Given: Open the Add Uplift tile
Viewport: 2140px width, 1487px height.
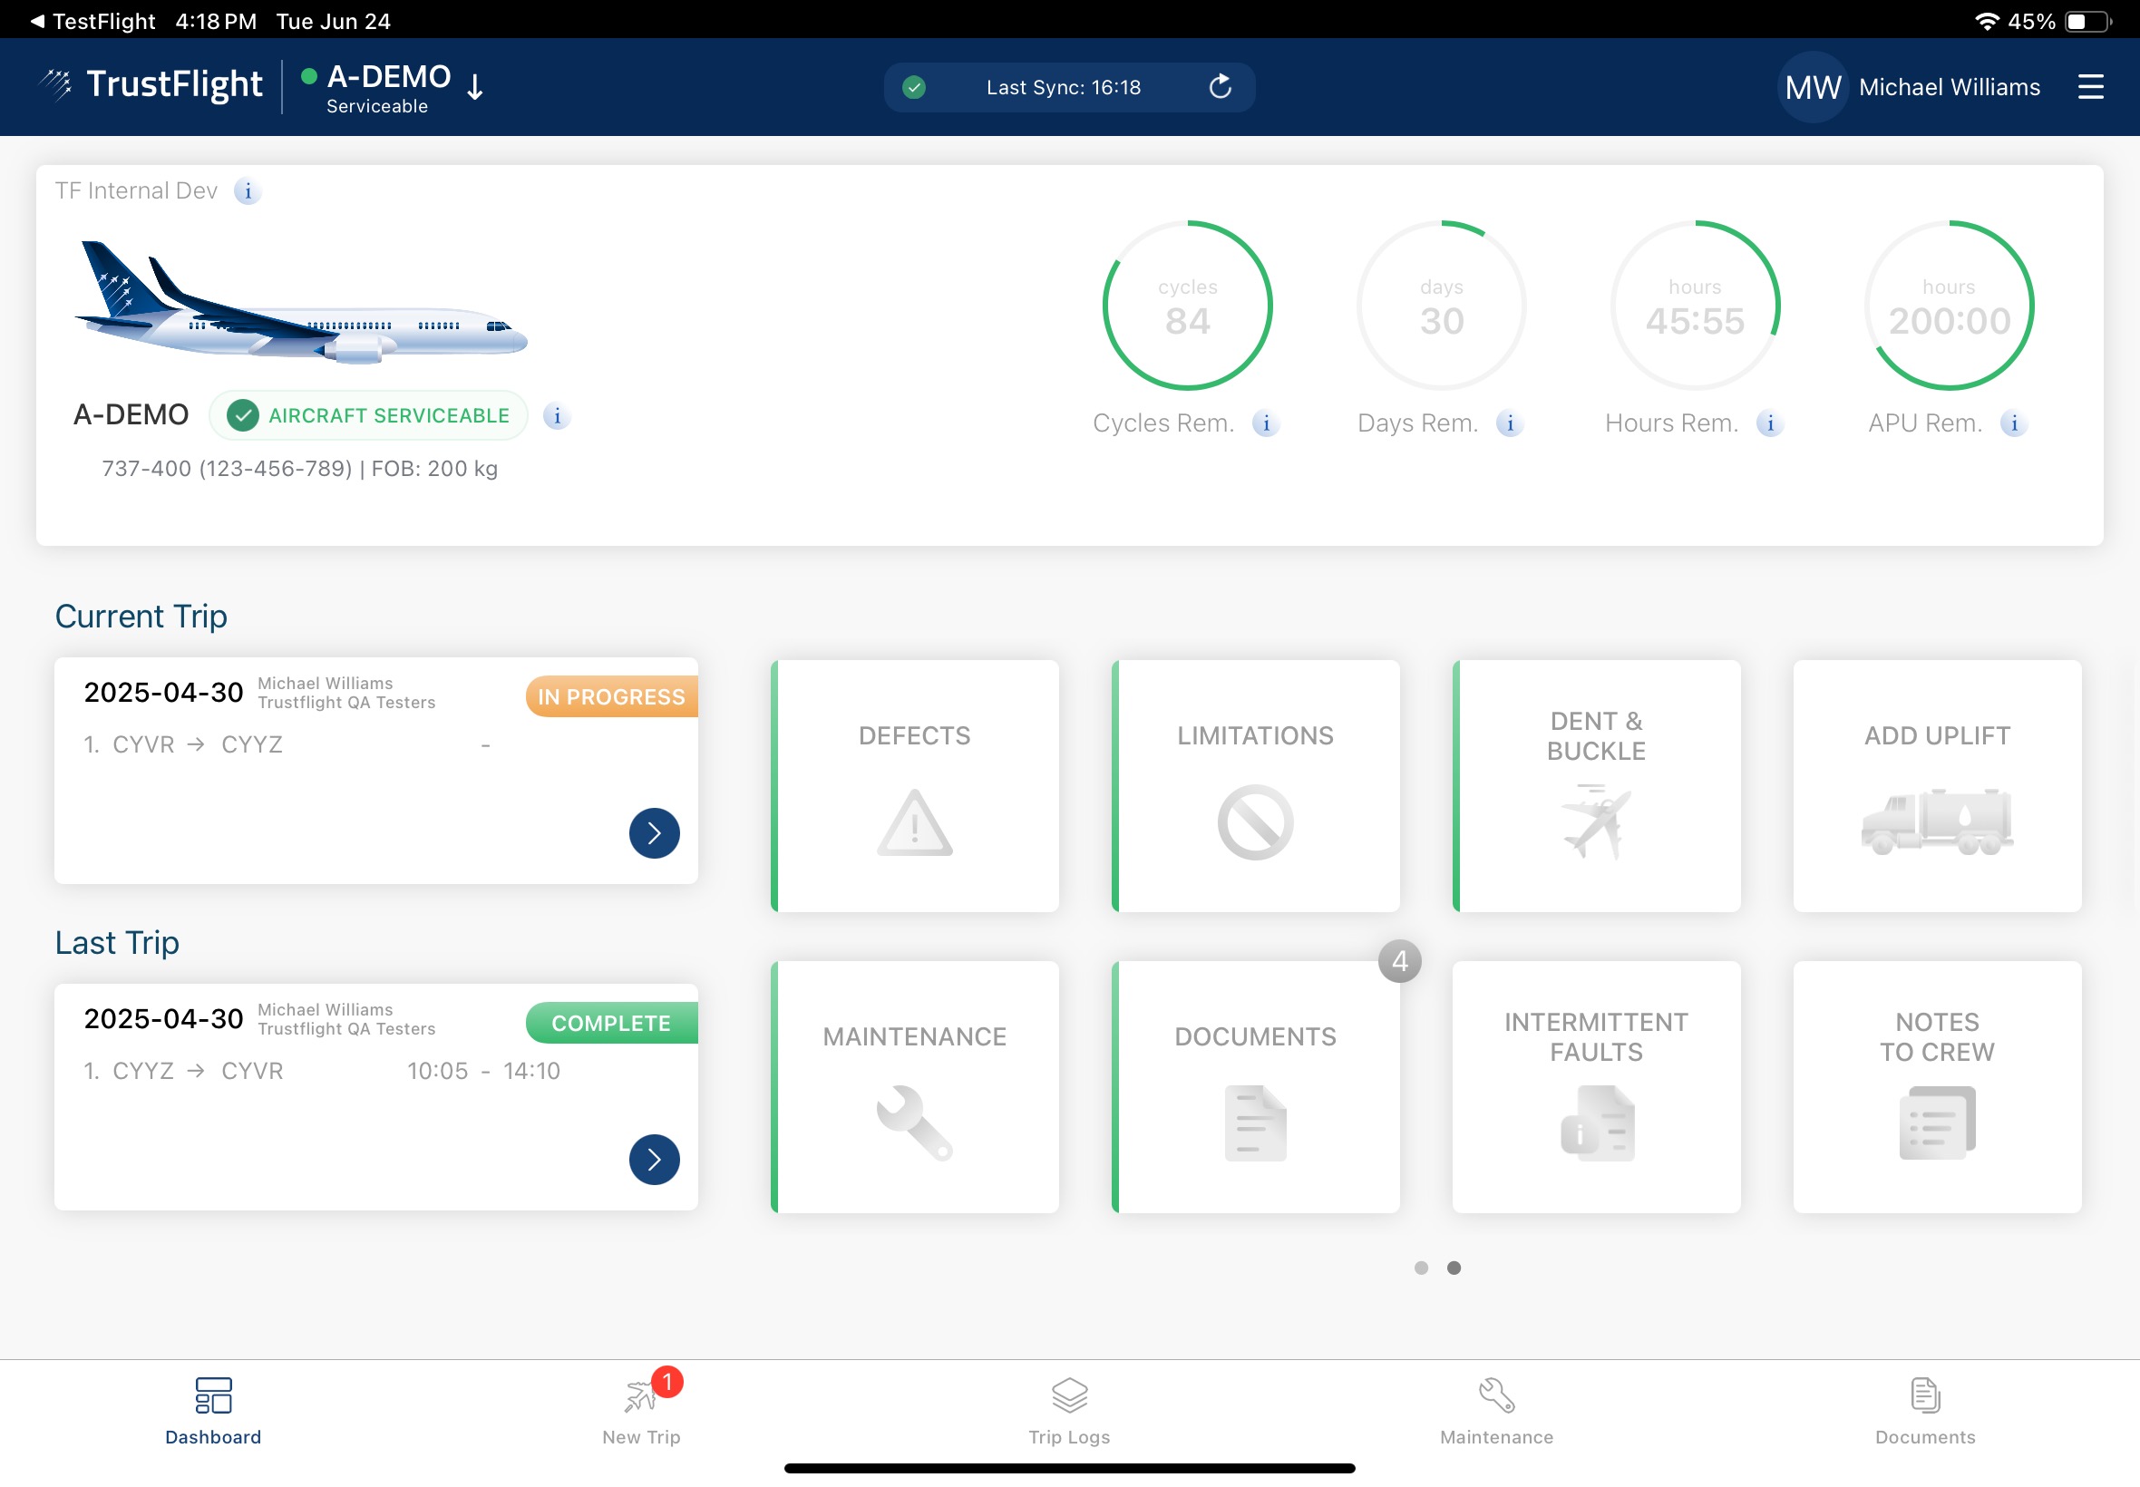Looking at the screenshot, I should tap(1937, 785).
